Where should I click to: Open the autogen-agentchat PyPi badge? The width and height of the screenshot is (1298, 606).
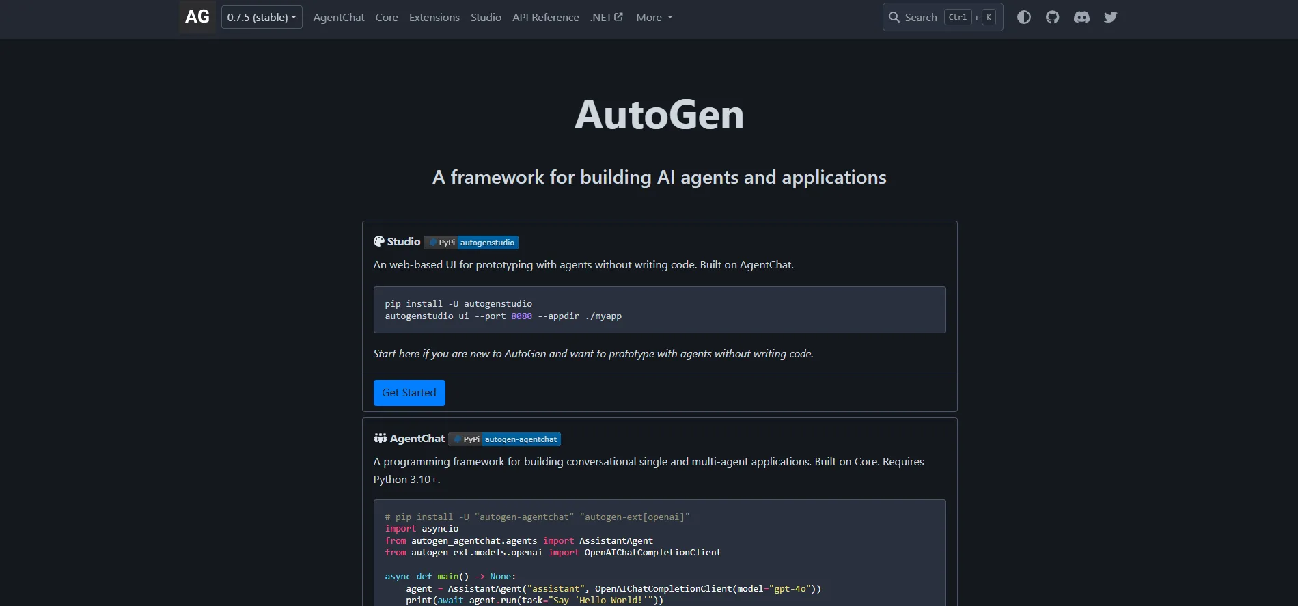505,439
